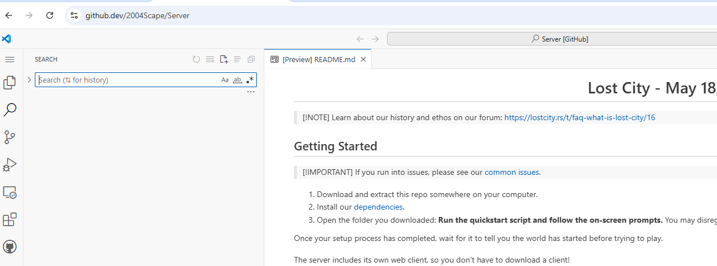The height and width of the screenshot is (266, 717).
Task: Open the Extensions view
Action: point(10,219)
